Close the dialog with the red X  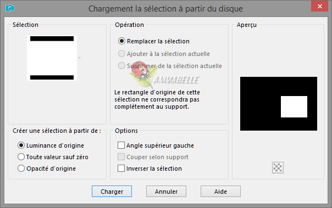[319, 7]
